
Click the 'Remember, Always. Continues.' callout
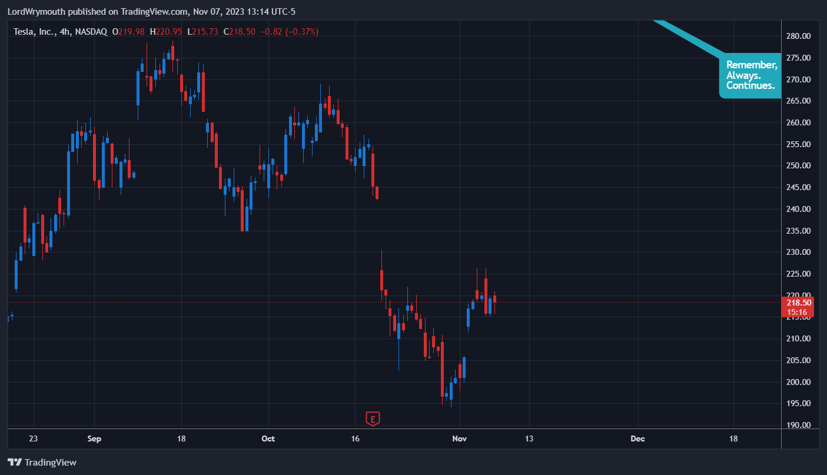[x=750, y=75]
